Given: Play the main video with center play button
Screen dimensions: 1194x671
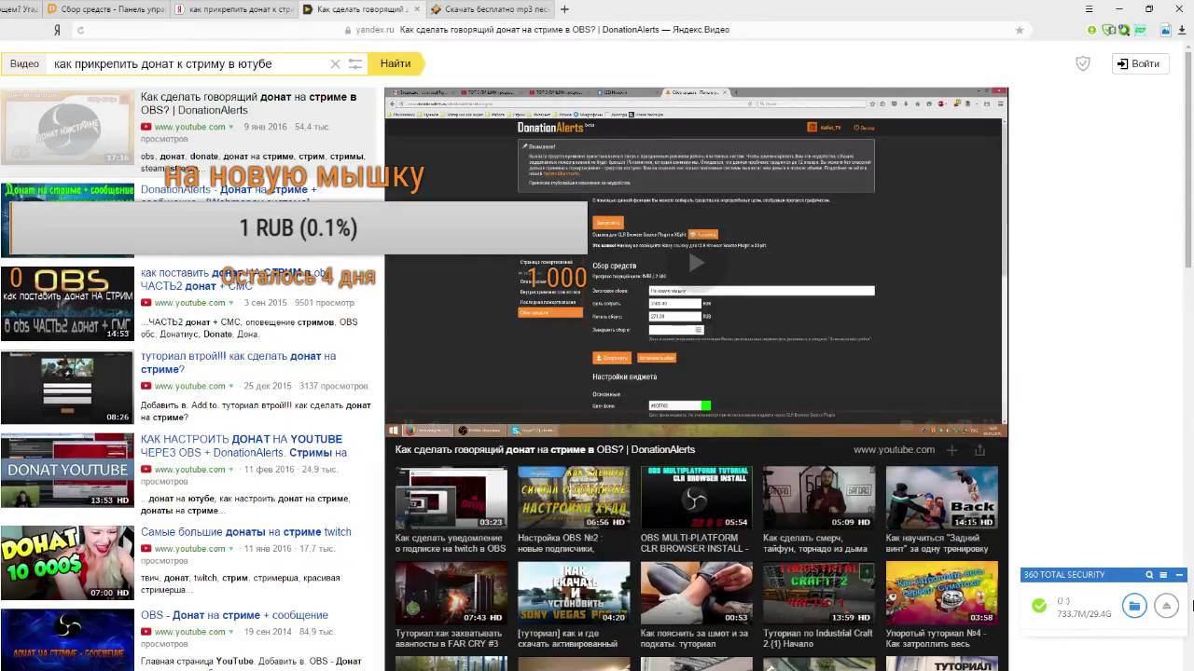Looking at the screenshot, I should (x=696, y=262).
